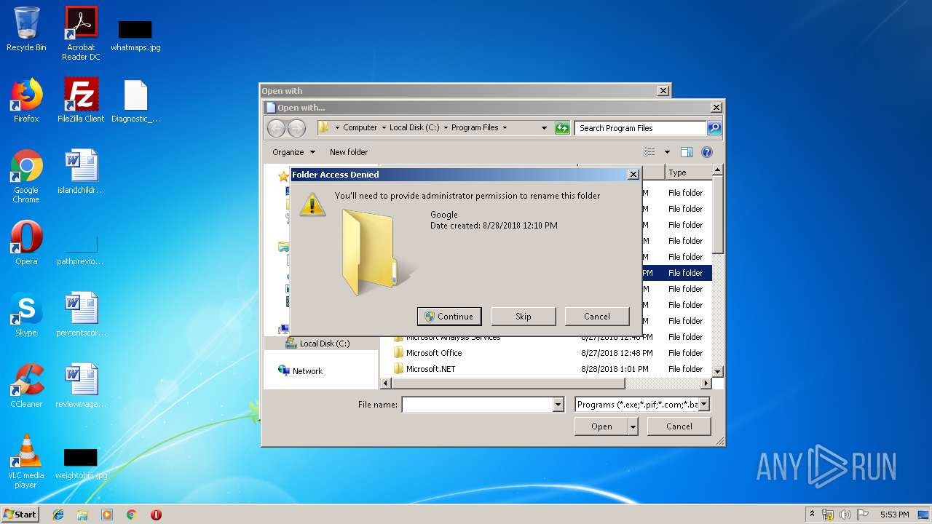The width and height of the screenshot is (932, 524).
Task: Click Cancel next to the Open button
Action: pos(679,426)
